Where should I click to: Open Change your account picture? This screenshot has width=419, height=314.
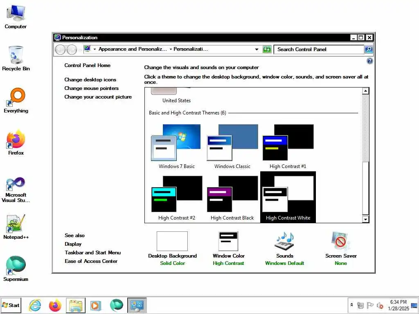click(98, 96)
